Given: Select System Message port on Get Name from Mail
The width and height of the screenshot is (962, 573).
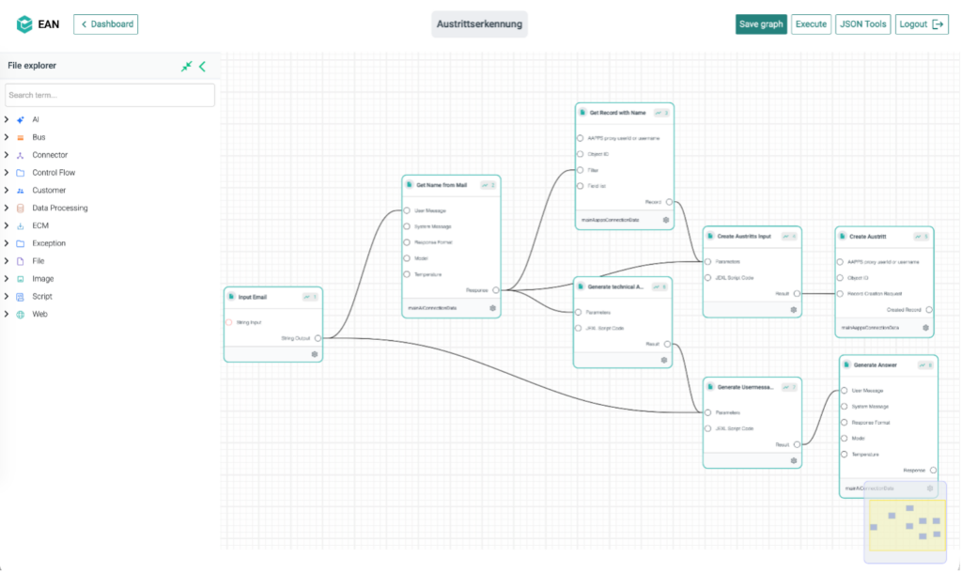Looking at the screenshot, I should 407,226.
